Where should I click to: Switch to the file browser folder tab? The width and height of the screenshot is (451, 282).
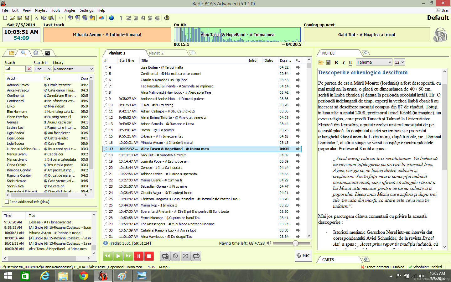tap(12, 53)
